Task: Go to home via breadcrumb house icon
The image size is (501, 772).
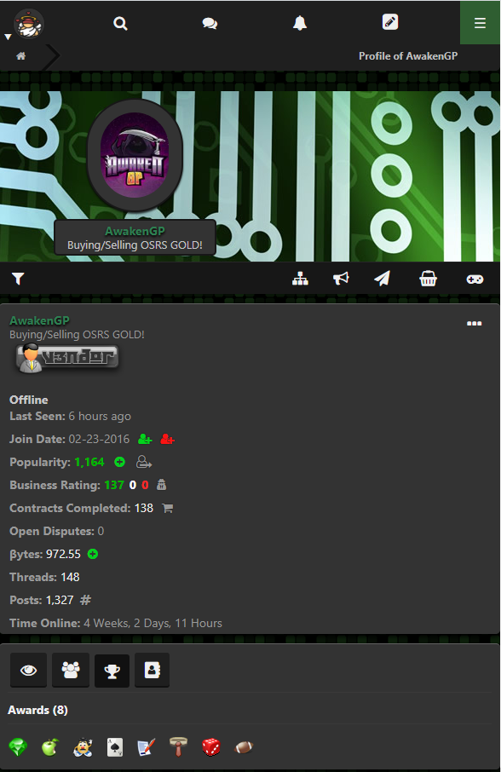Action: 20,56
